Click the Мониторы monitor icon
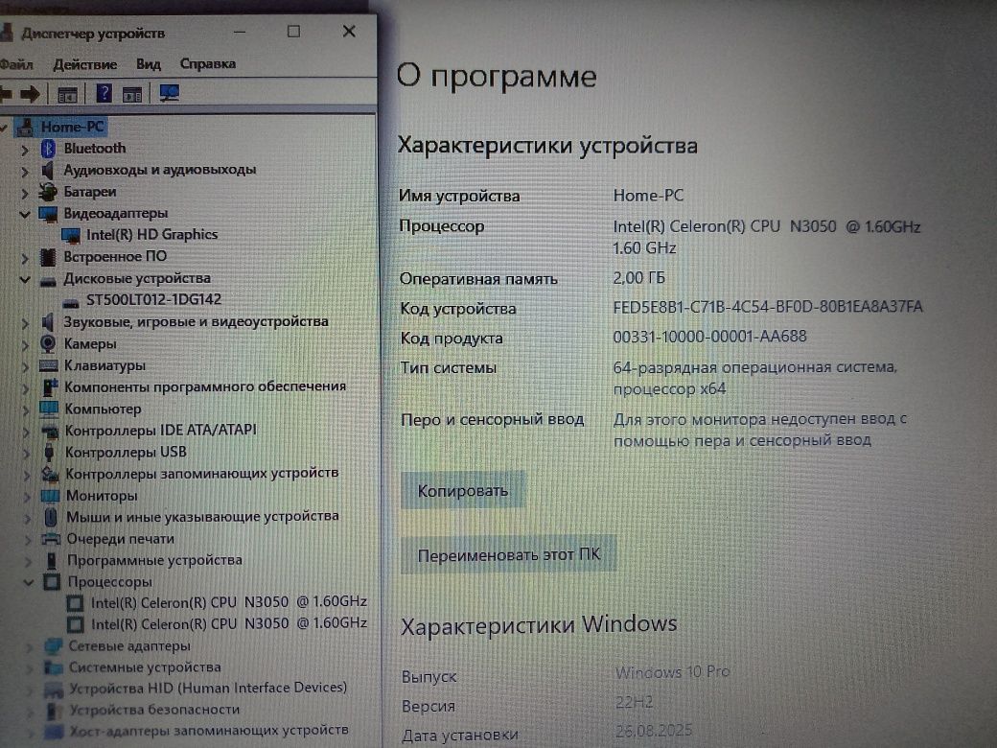997x748 pixels. 50,496
